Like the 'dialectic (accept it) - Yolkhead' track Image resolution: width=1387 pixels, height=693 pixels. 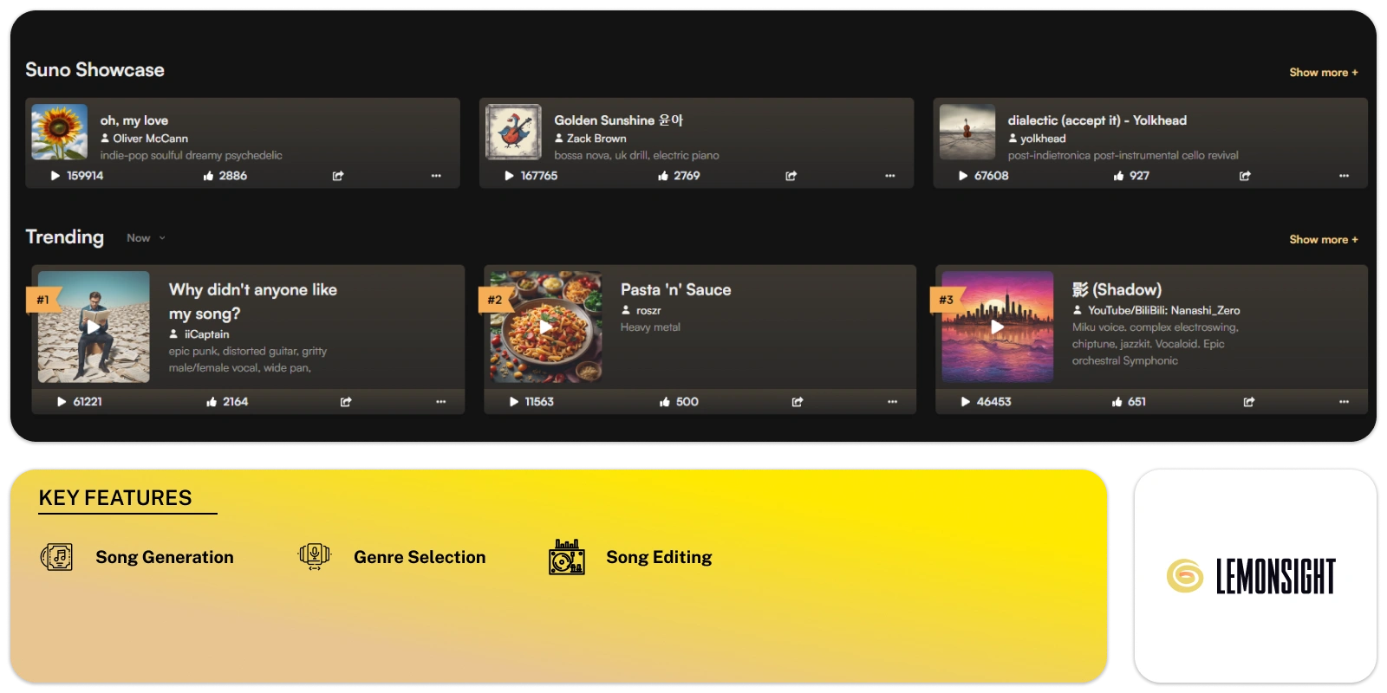point(1118,176)
